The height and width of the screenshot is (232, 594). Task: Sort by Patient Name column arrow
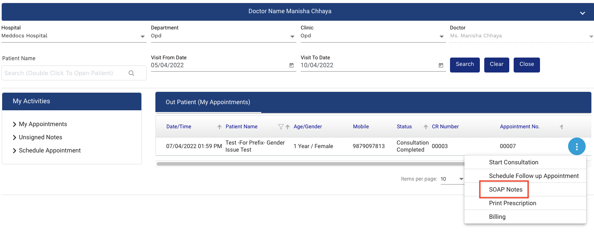[x=288, y=127]
